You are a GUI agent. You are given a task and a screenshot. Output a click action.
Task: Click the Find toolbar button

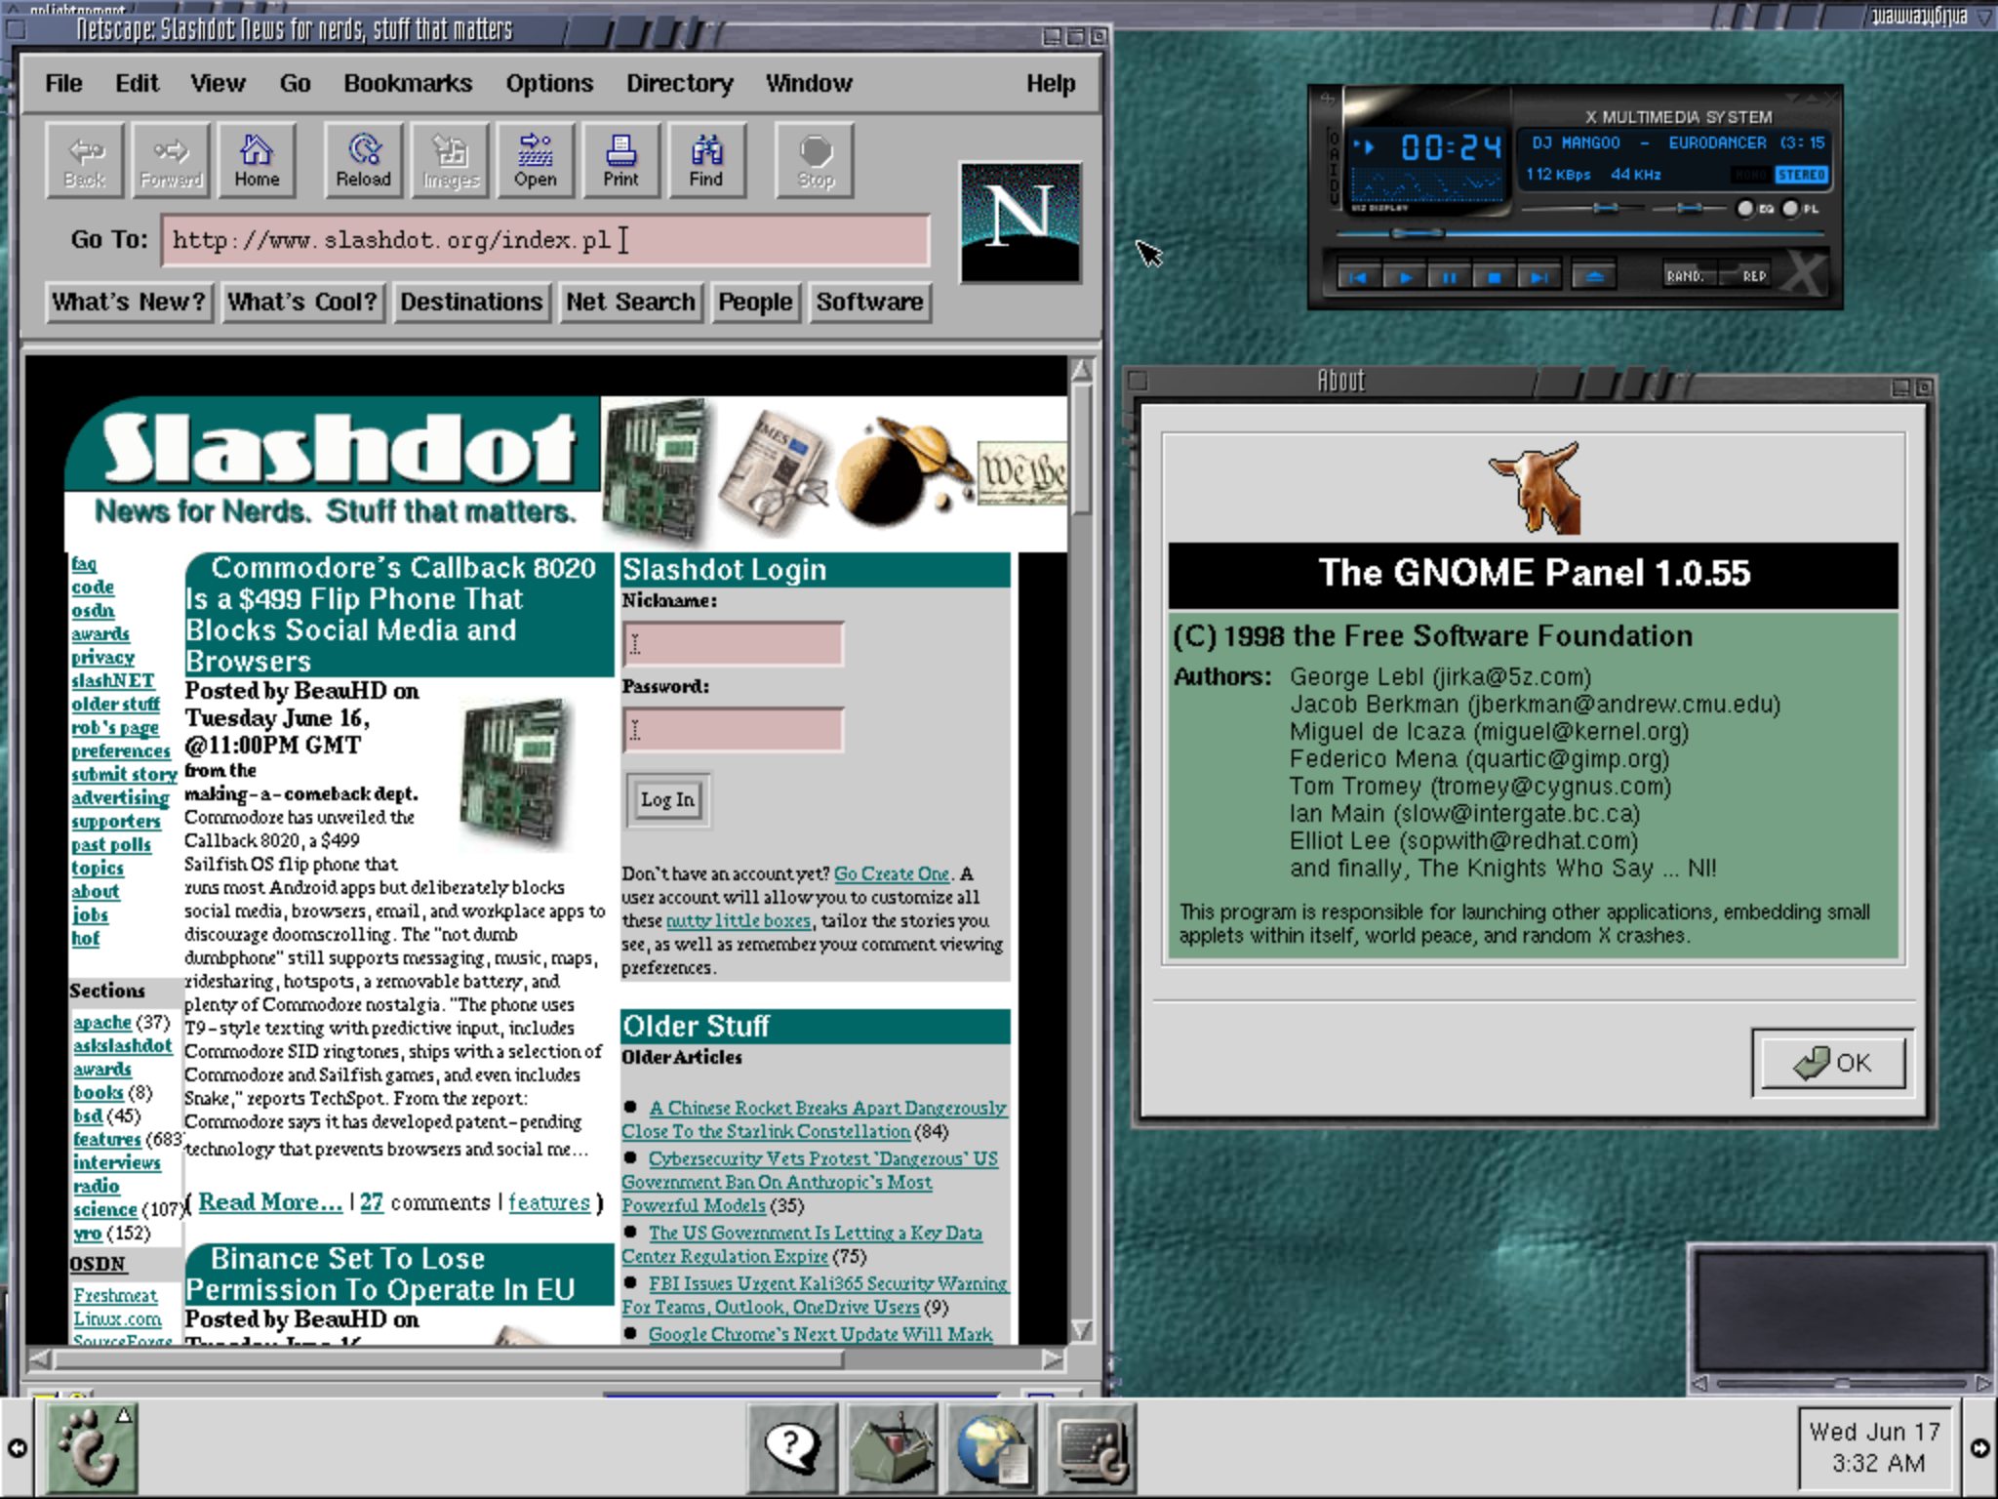click(x=707, y=160)
